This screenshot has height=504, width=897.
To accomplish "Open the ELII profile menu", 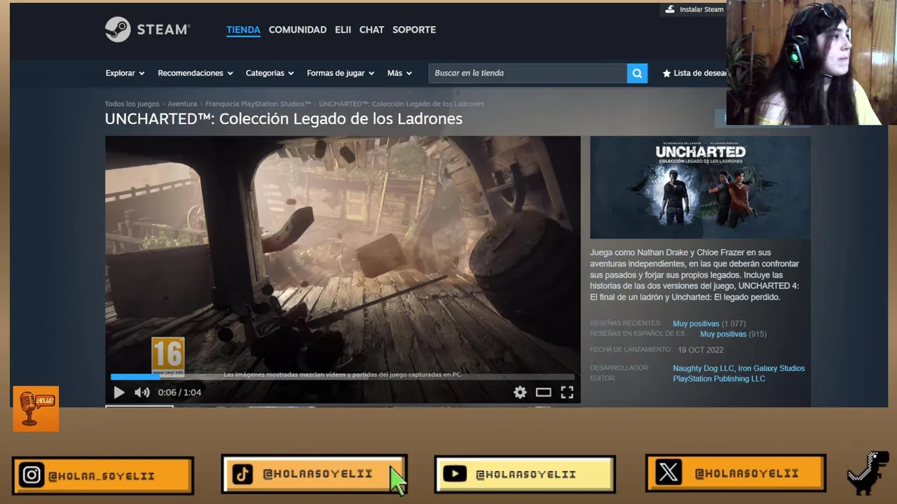I will point(343,29).
